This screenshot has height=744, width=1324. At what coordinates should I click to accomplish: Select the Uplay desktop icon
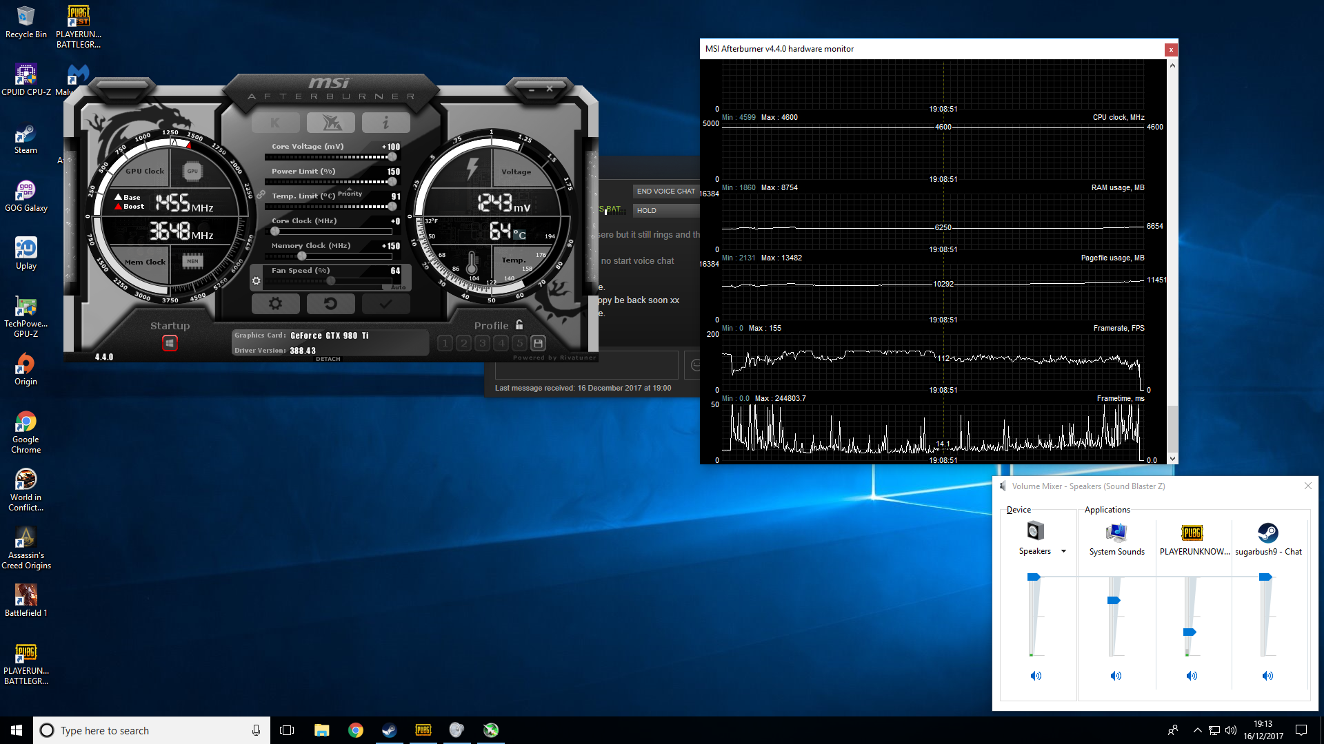click(x=26, y=254)
